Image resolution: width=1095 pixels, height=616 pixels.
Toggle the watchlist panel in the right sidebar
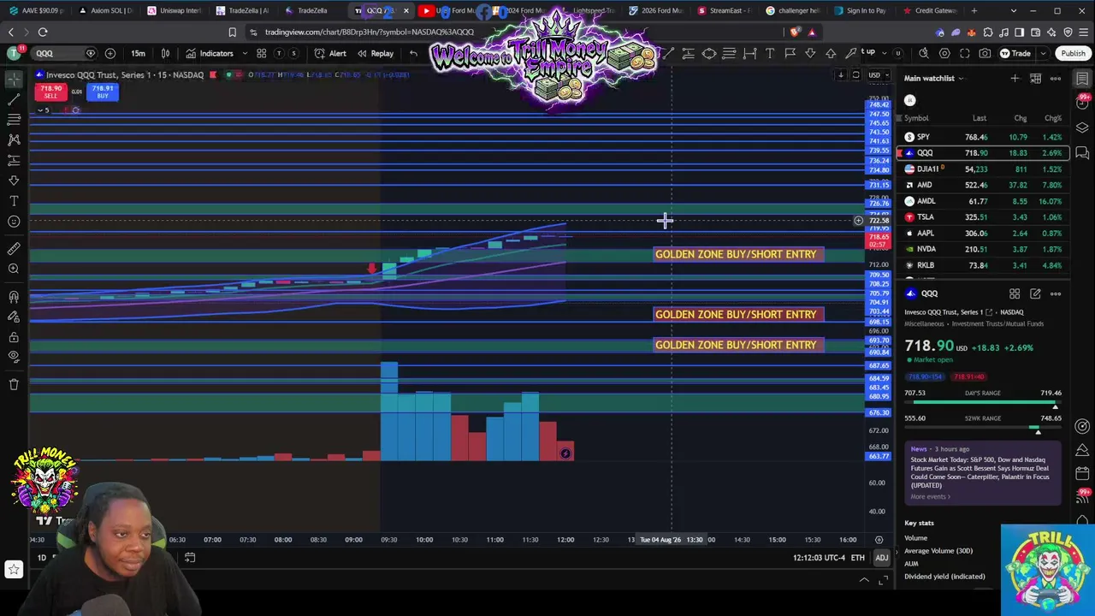(1082, 79)
